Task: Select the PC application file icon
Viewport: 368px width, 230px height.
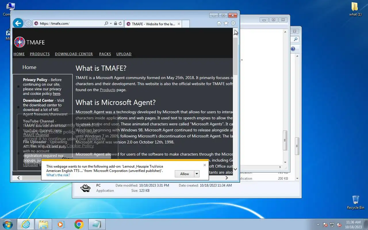Action: (x=85, y=188)
